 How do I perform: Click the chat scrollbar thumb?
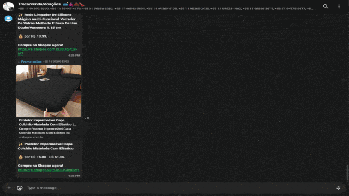[x=347, y=172]
